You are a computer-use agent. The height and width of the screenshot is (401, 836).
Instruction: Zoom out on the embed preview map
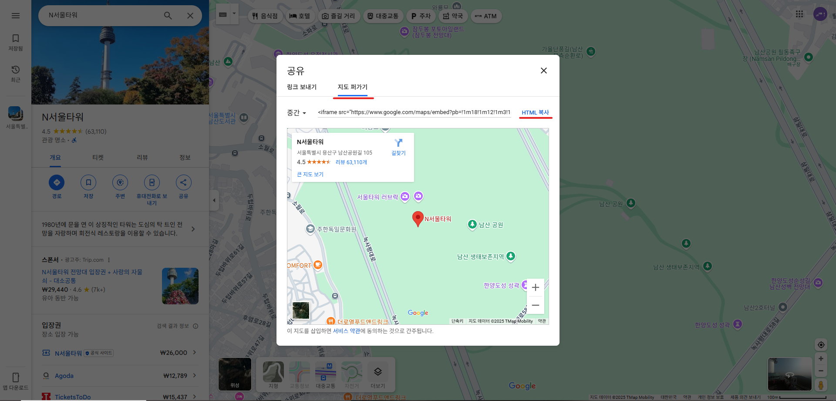pyautogui.click(x=536, y=305)
